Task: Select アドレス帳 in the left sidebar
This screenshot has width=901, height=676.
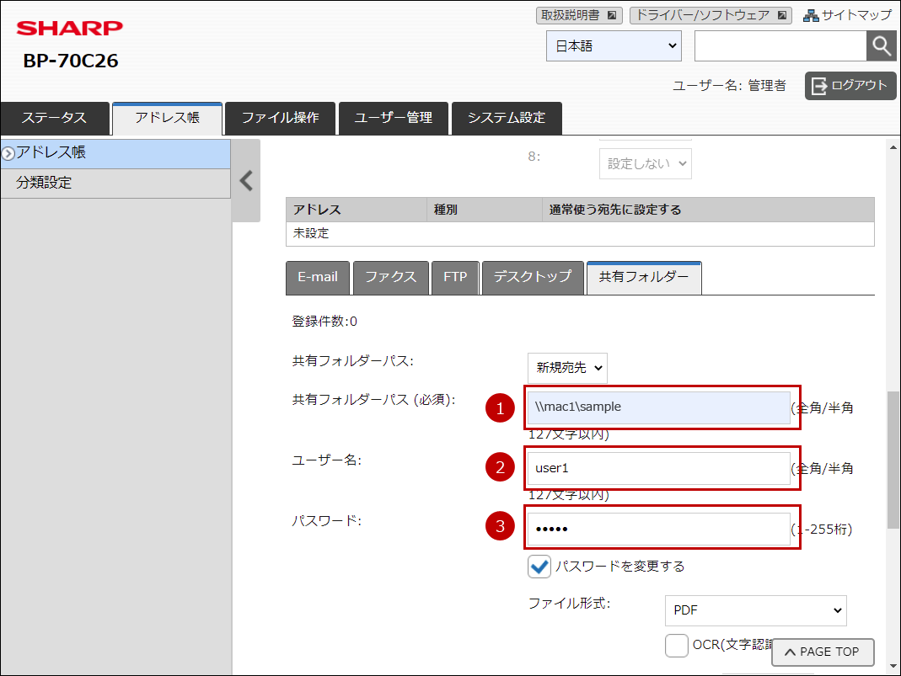Action: 115,153
